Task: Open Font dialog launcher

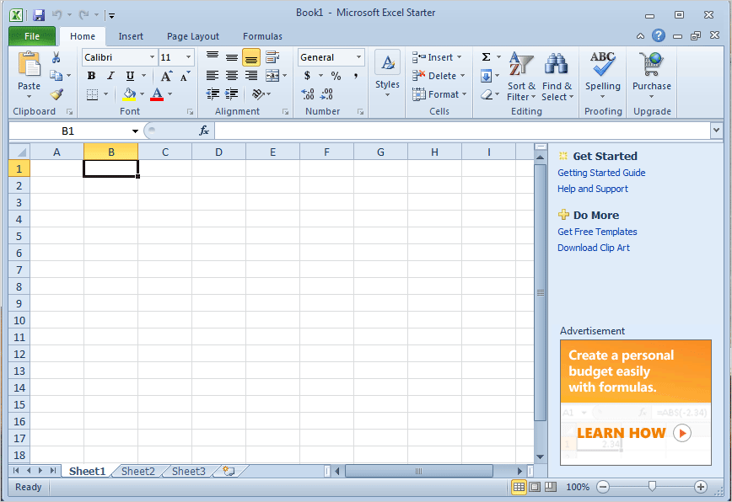Action: [190, 112]
